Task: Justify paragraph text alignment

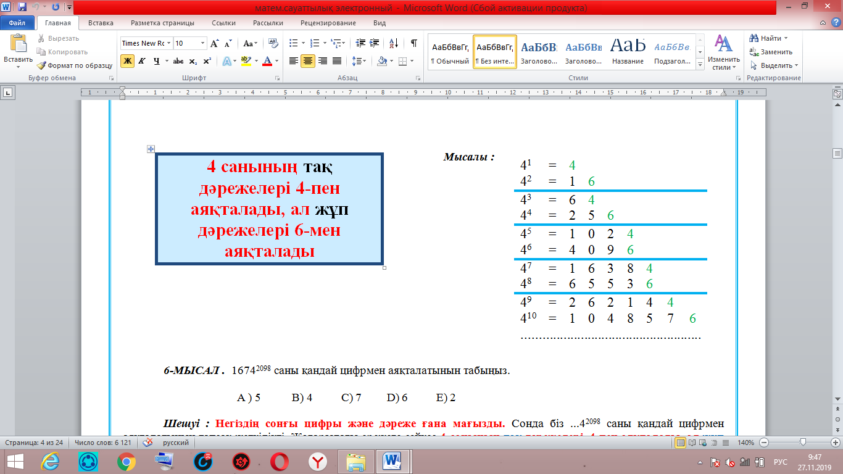Action: pos(337,61)
